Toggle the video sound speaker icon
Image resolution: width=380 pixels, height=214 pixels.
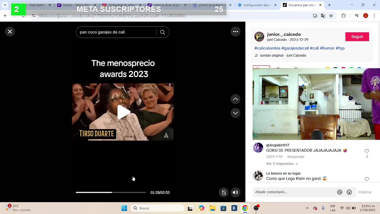(235, 192)
